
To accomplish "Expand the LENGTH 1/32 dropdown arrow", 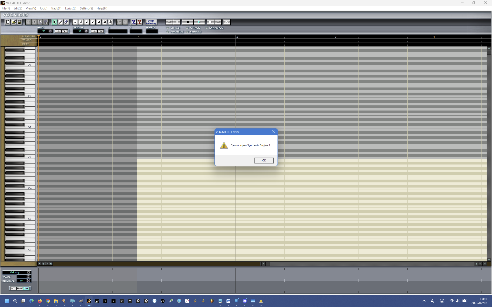I will click(86, 31).
